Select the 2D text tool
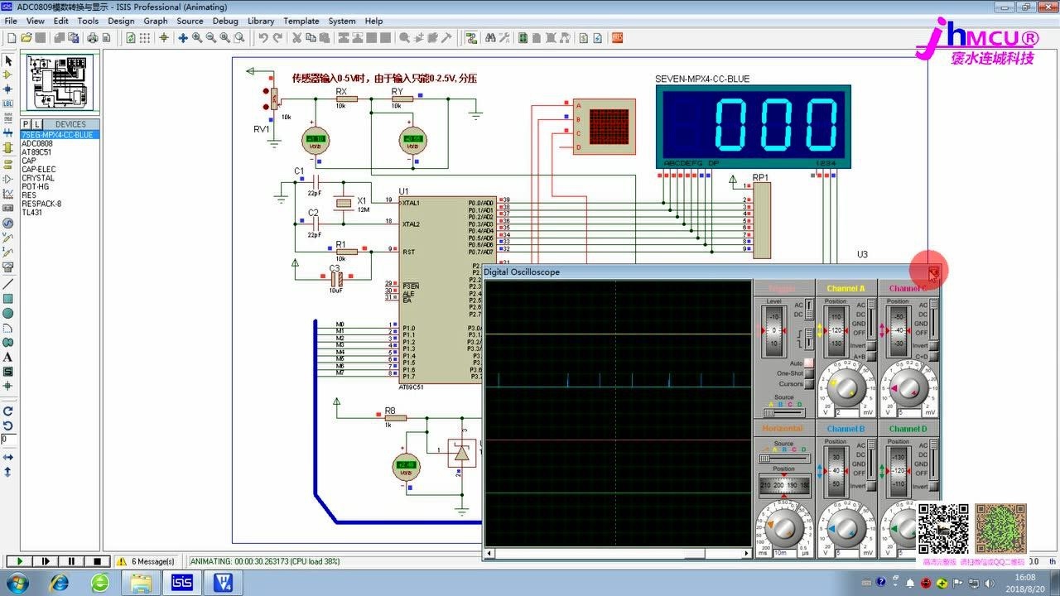Image resolution: width=1060 pixels, height=596 pixels. pos(8,357)
